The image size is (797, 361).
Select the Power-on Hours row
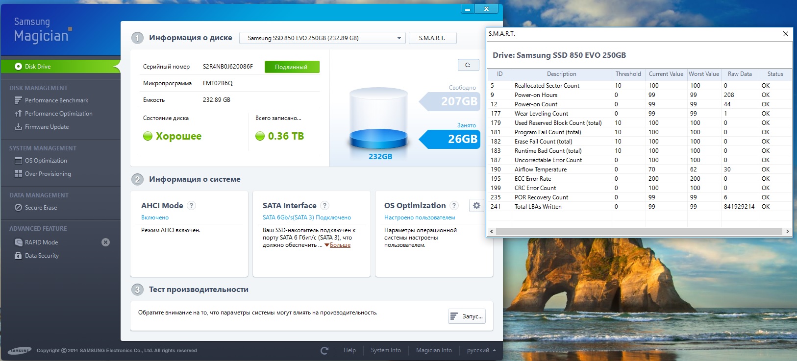click(x=640, y=95)
